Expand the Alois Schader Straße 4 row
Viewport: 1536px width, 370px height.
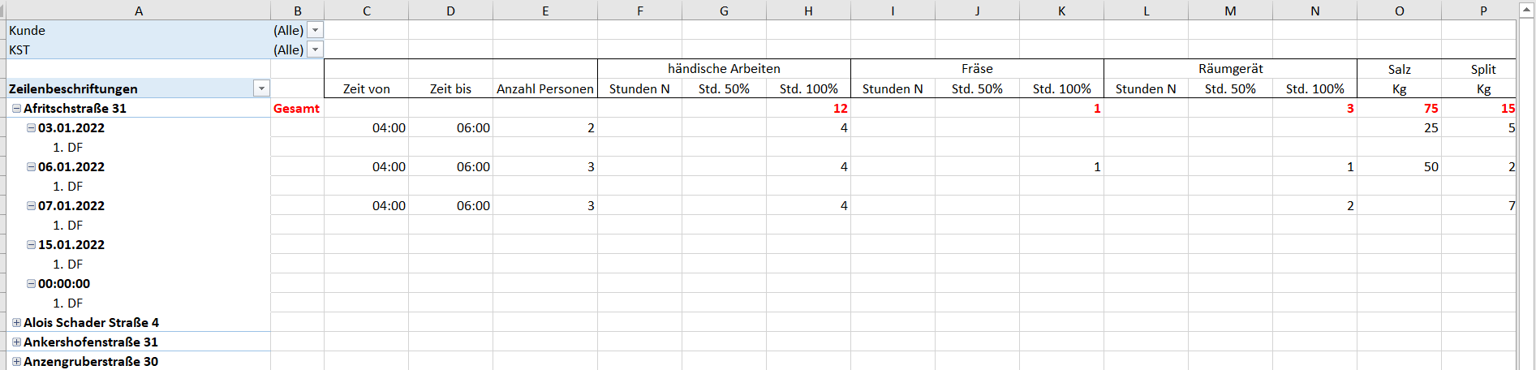16,322
